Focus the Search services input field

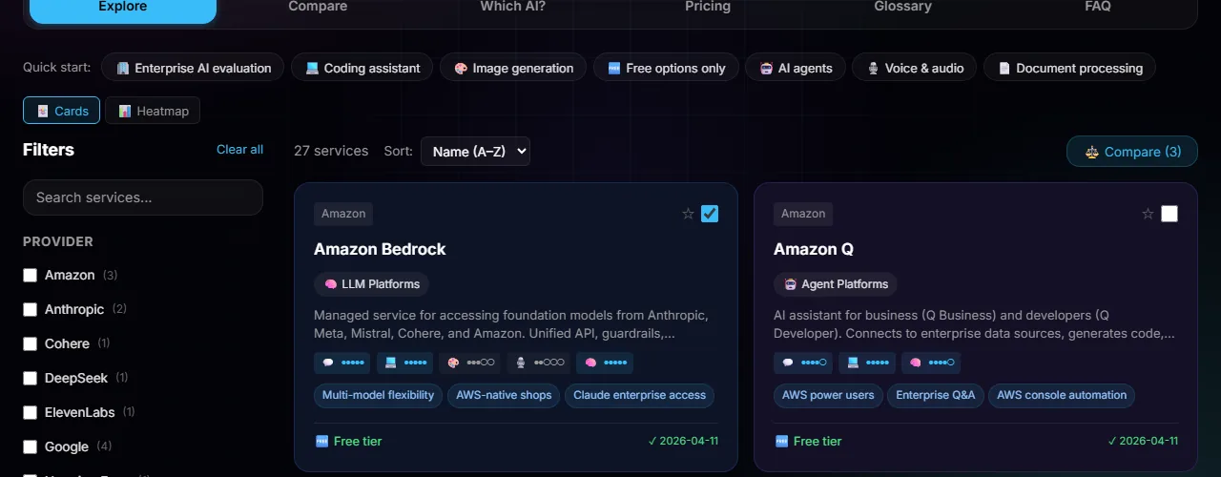[x=143, y=197]
